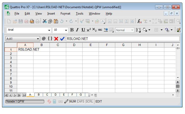185x114 pixels.
Task: Select column header D
Action: coord(74,45)
